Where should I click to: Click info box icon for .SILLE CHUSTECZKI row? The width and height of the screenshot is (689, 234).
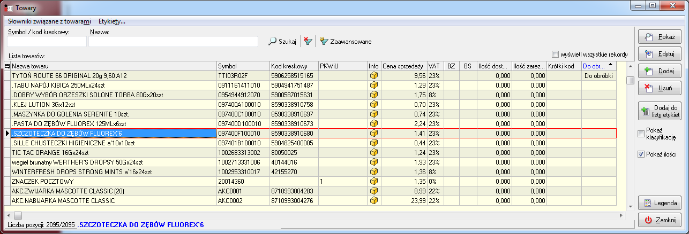[374, 143]
